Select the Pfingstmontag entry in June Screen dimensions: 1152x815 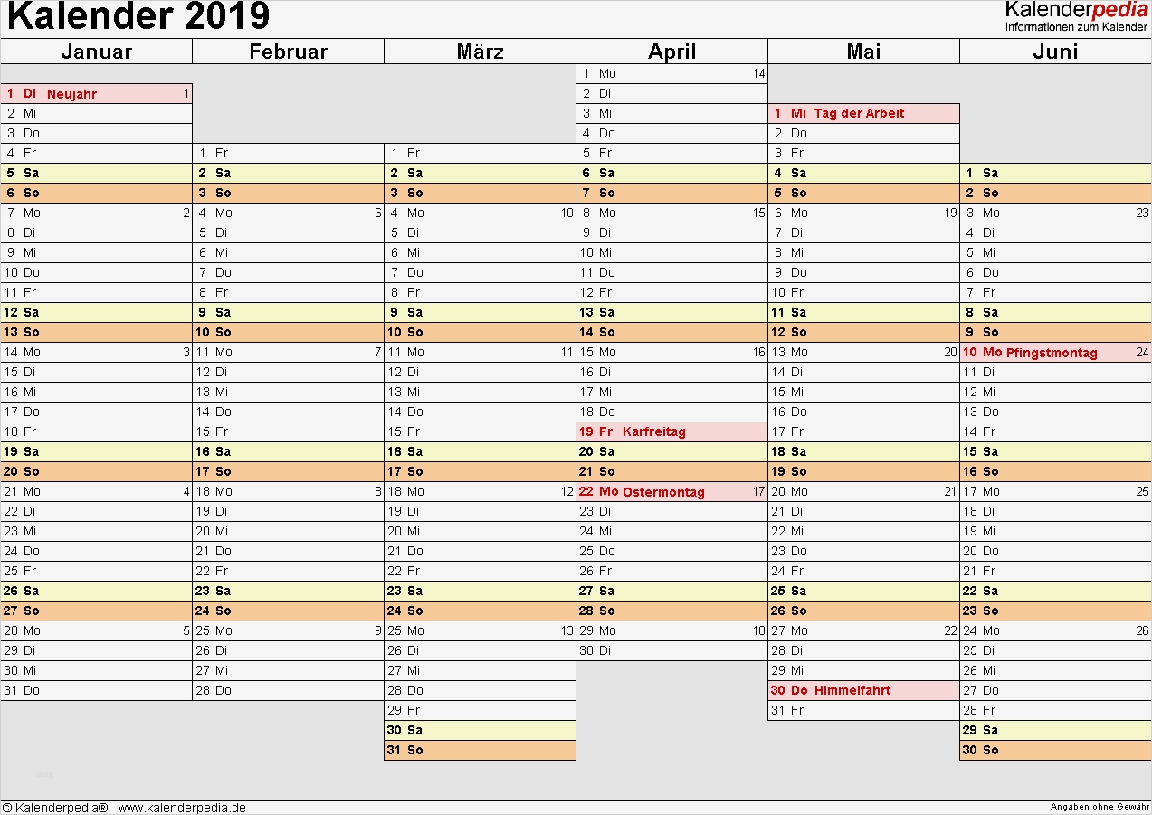[1051, 353]
